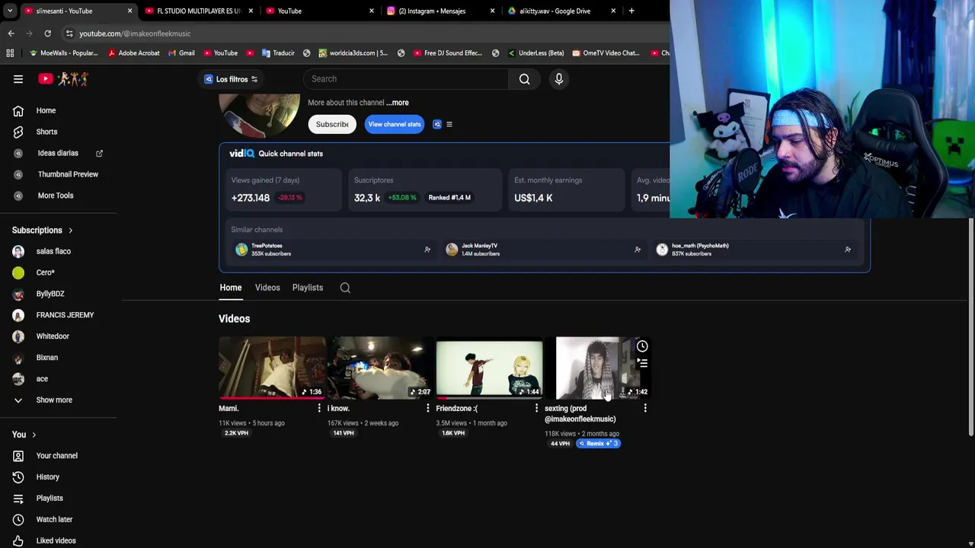Click Add to queue on sexting thumbnail

pyautogui.click(x=642, y=364)
